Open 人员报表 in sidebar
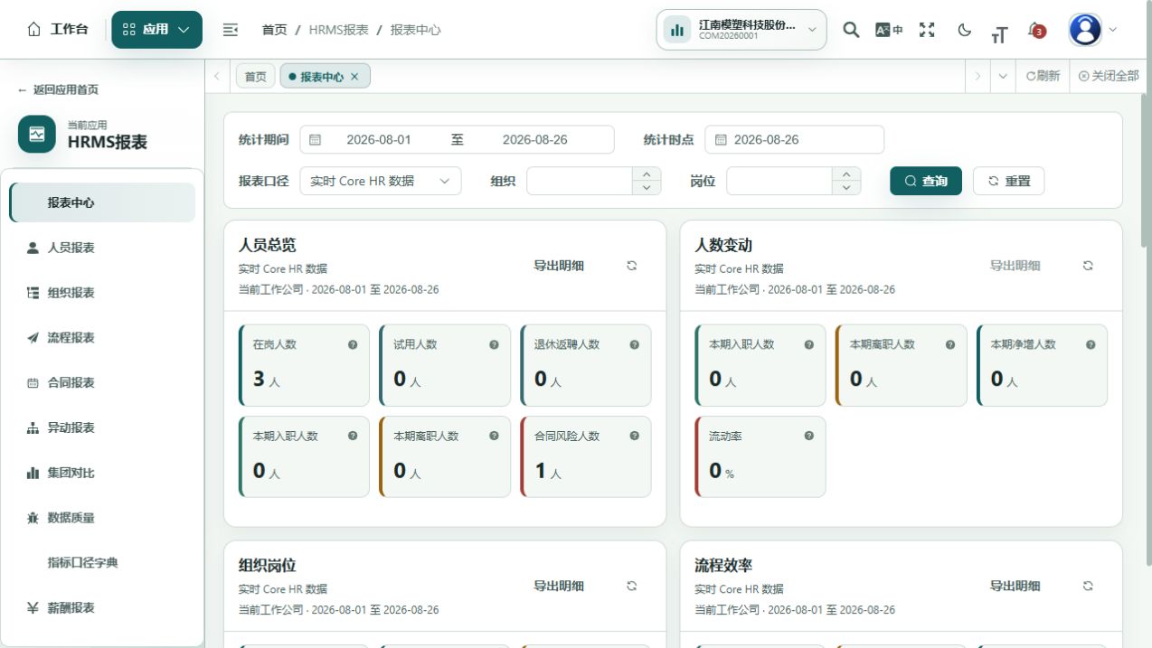The width and height of the screenshot is (1152, 648). [x=102, y=248]
